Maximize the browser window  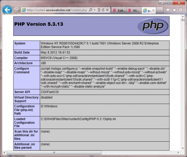pyautogui.click(x=169, y=3)
